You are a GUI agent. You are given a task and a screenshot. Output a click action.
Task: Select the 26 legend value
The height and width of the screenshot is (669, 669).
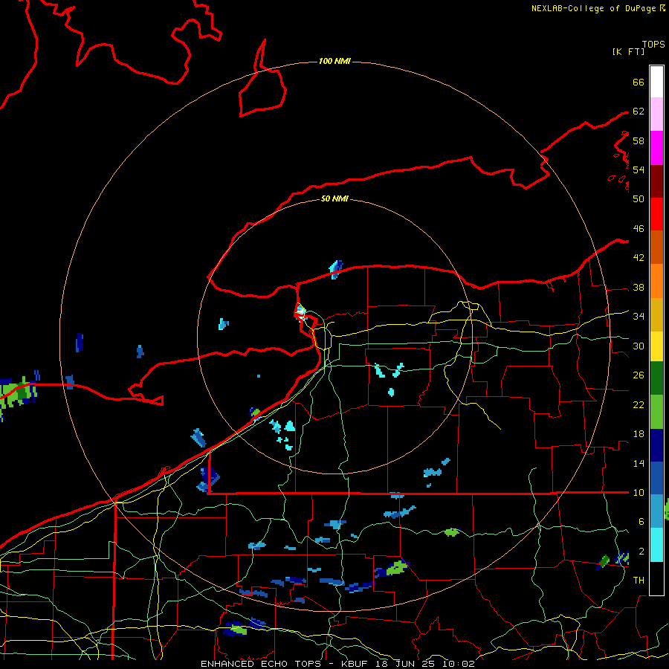click(639, 375)
